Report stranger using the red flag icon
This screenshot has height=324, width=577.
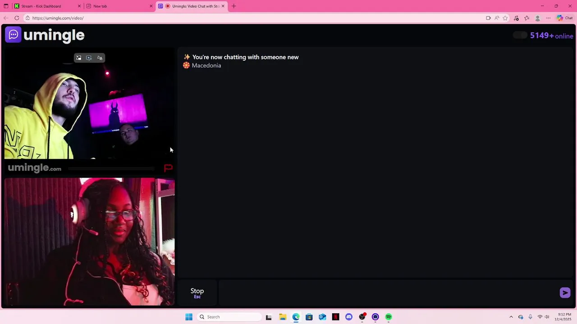click(x=168, y=168)
